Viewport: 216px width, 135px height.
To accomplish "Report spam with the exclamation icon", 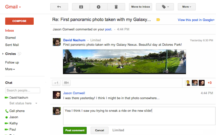I will (x=99, y=6).
